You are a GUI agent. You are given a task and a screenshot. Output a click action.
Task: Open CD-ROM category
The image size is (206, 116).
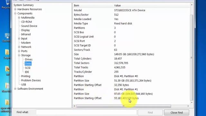(26, 22)
